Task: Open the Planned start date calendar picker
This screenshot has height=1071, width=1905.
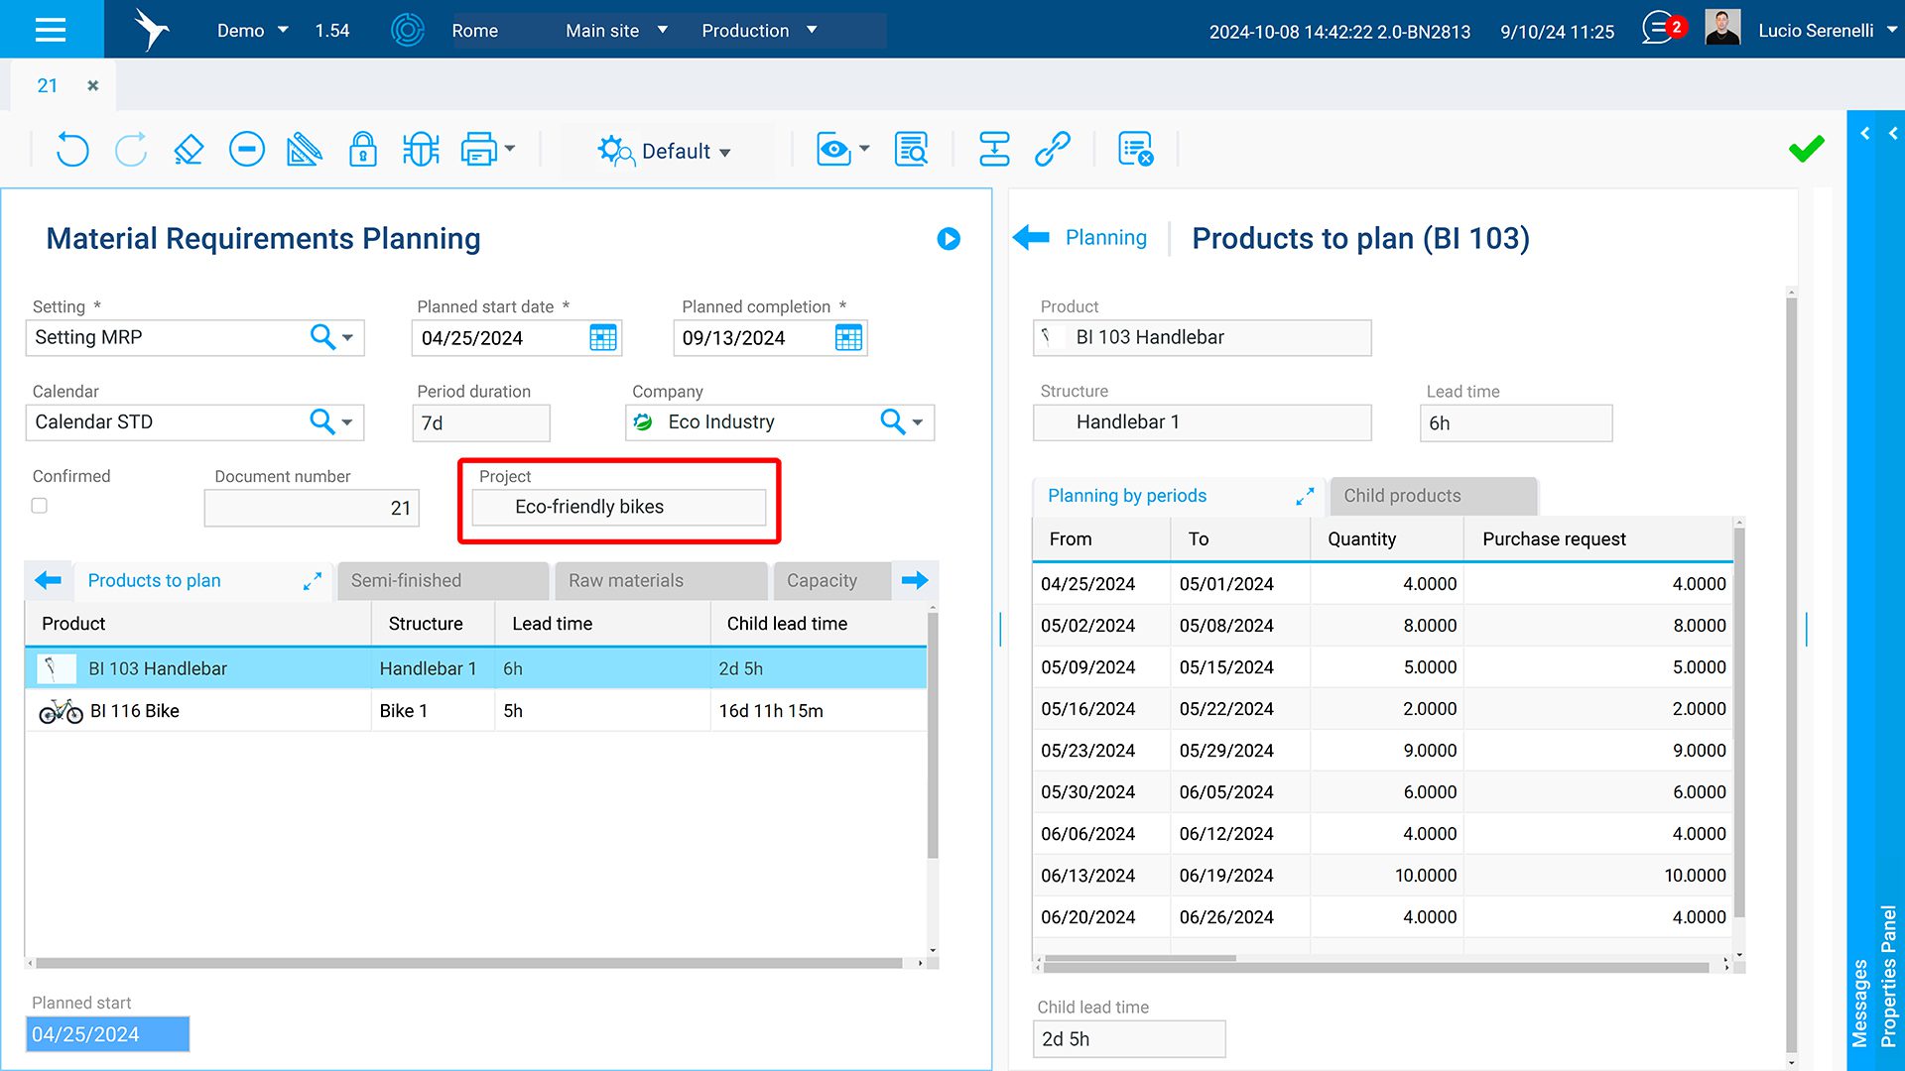Action: 602,338
